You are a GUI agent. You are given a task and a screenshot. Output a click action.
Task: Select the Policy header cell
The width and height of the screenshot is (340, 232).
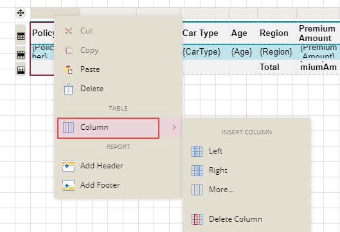coord(42,33)
